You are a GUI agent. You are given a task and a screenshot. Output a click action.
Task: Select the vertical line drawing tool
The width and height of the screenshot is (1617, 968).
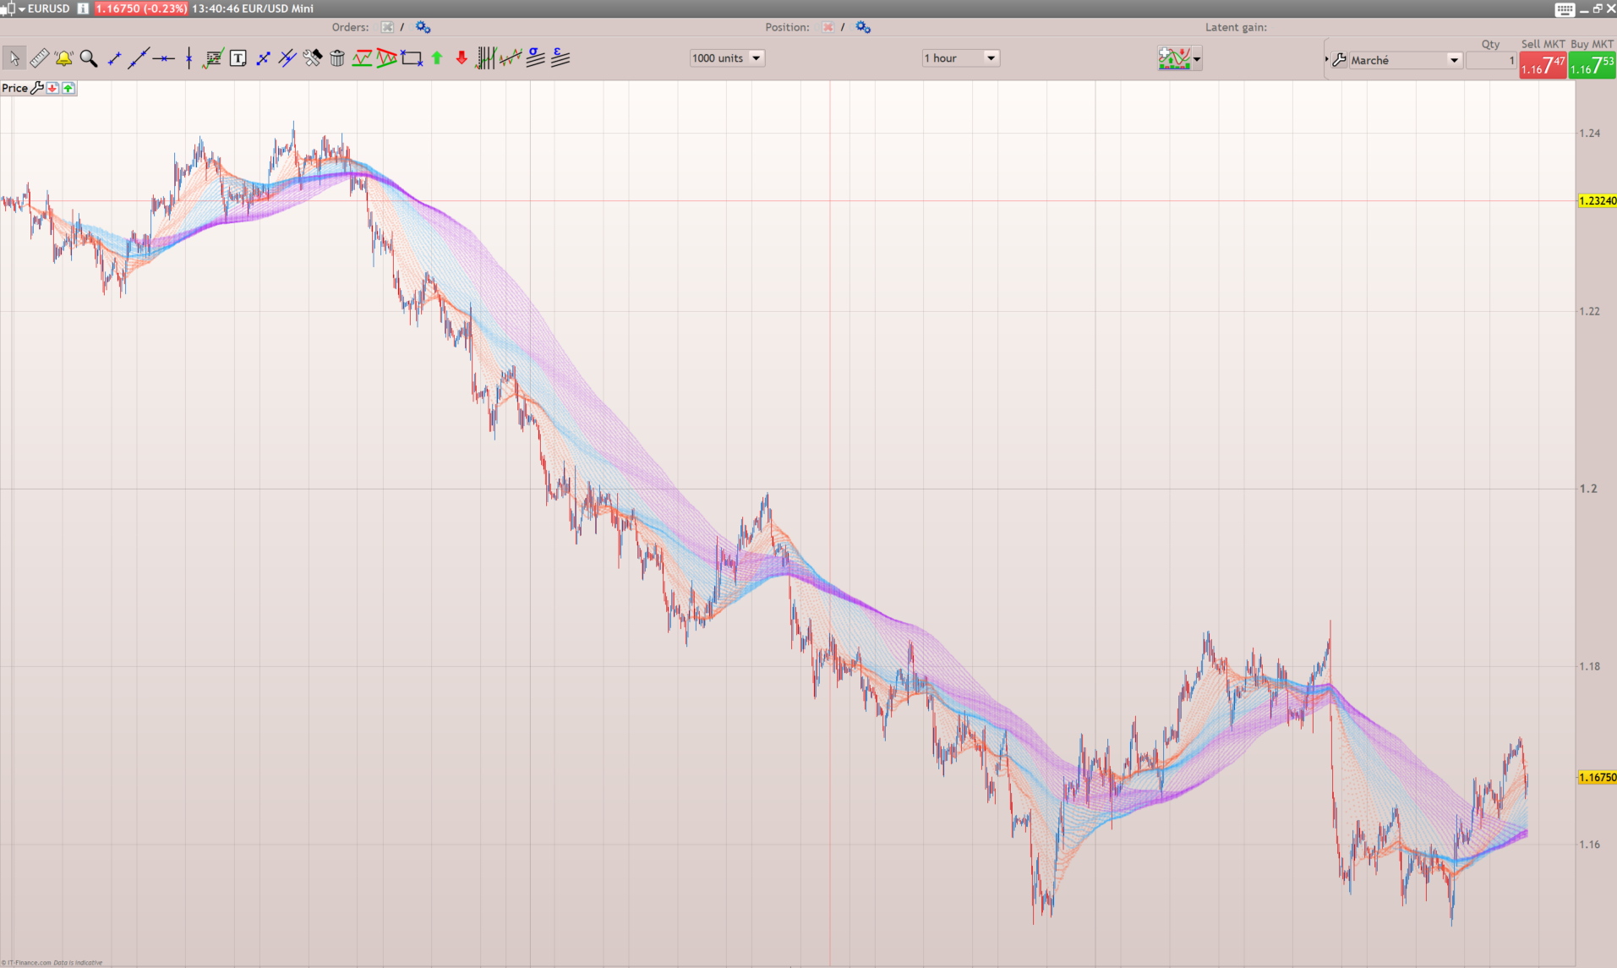click(188, 58)
